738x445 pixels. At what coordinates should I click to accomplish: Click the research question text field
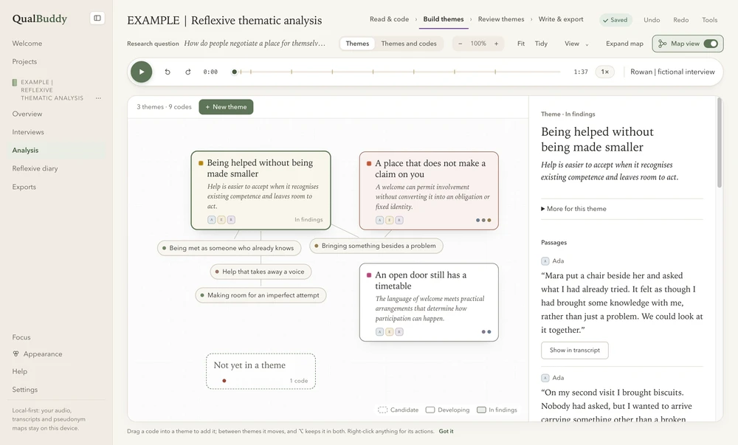point(255,44)
